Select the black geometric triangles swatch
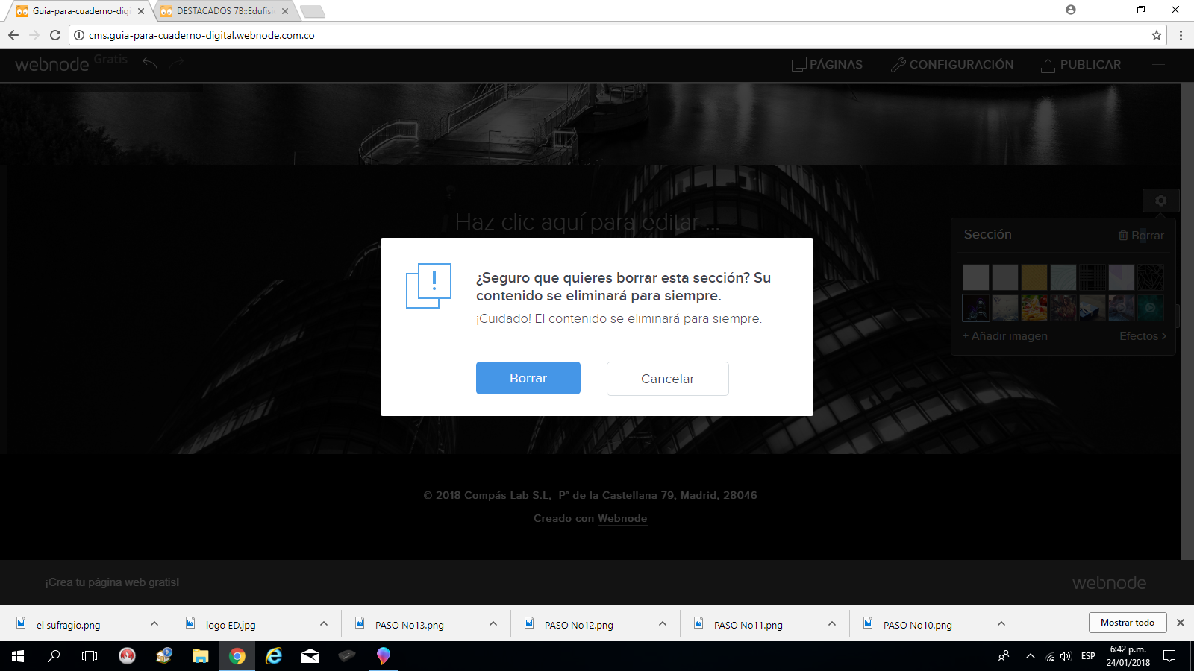The height and width of the screenshot is (671, 1194). 1151,277
